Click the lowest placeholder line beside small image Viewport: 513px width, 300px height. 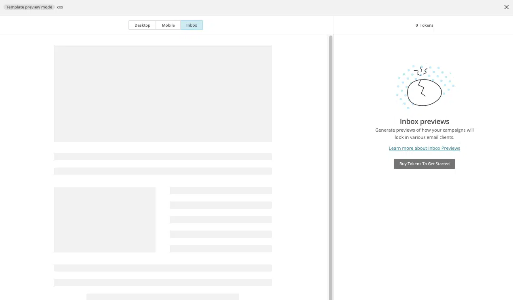point(221,249)
